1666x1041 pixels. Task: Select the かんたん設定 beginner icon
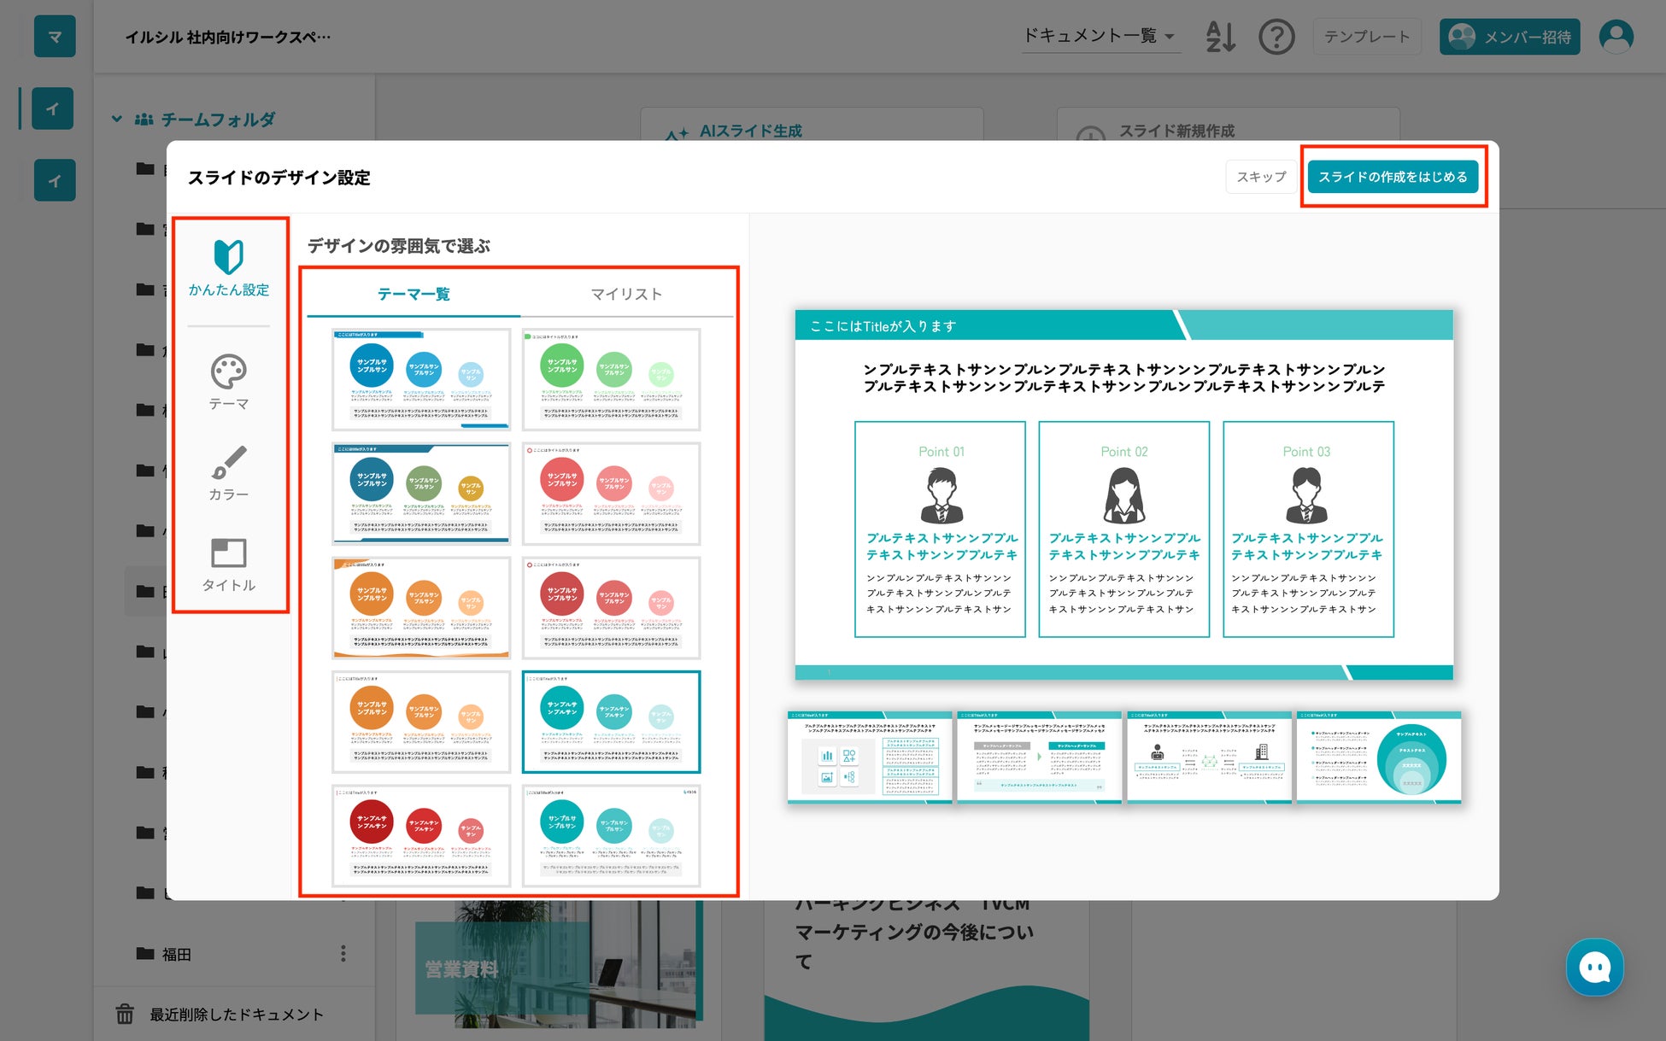point(228,257)
